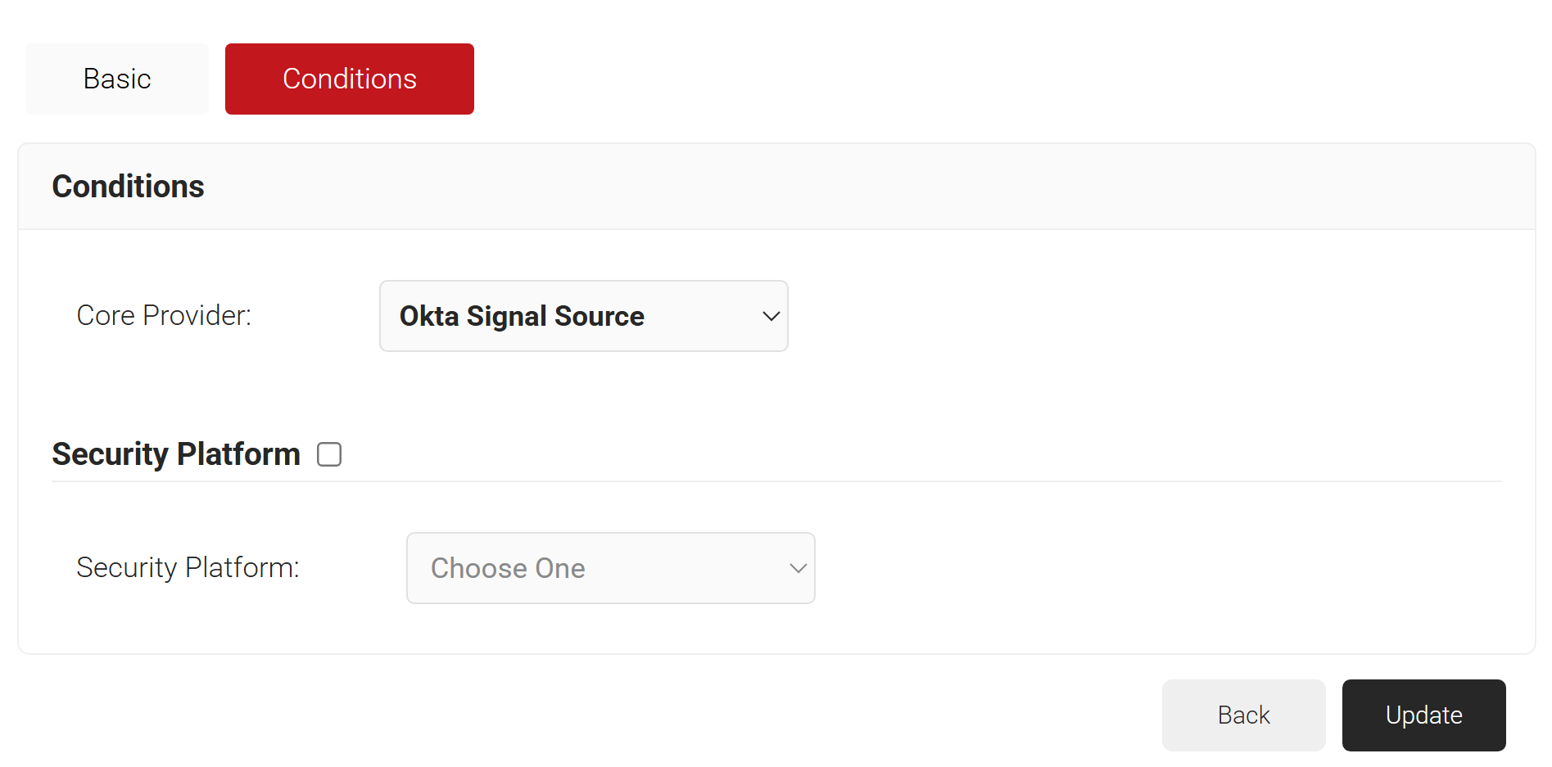Expand the Security Platform combo box
Viewport: 1552px width, 767px height.
(x=611, y=568)
